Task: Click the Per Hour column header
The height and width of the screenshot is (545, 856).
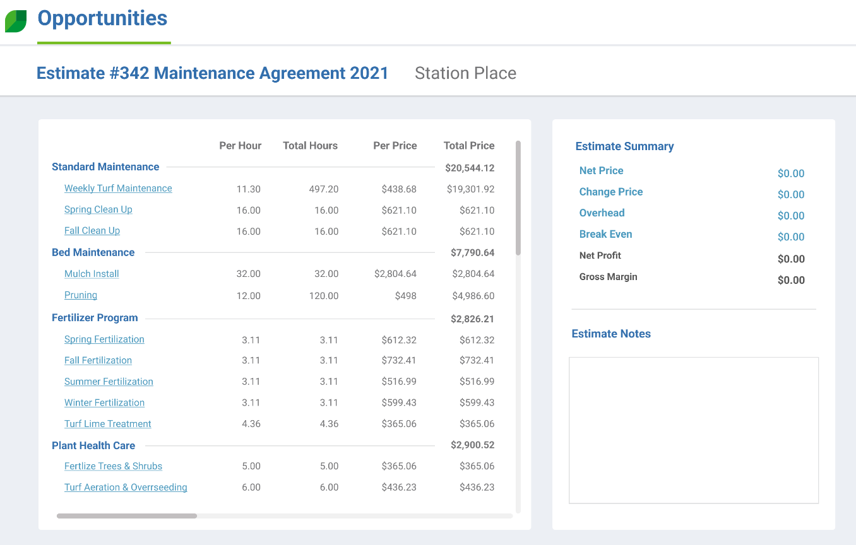Action: pos(240,146)
